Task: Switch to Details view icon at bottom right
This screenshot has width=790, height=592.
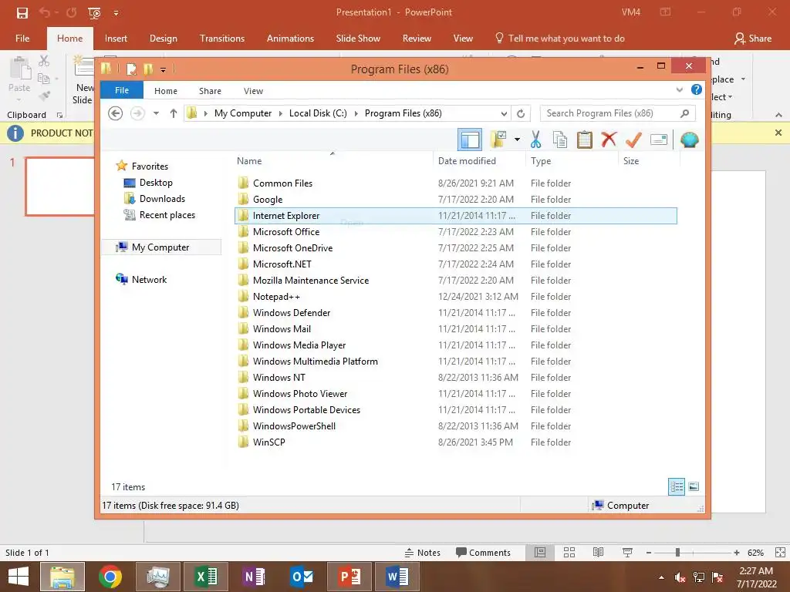Action: point(676,486)
